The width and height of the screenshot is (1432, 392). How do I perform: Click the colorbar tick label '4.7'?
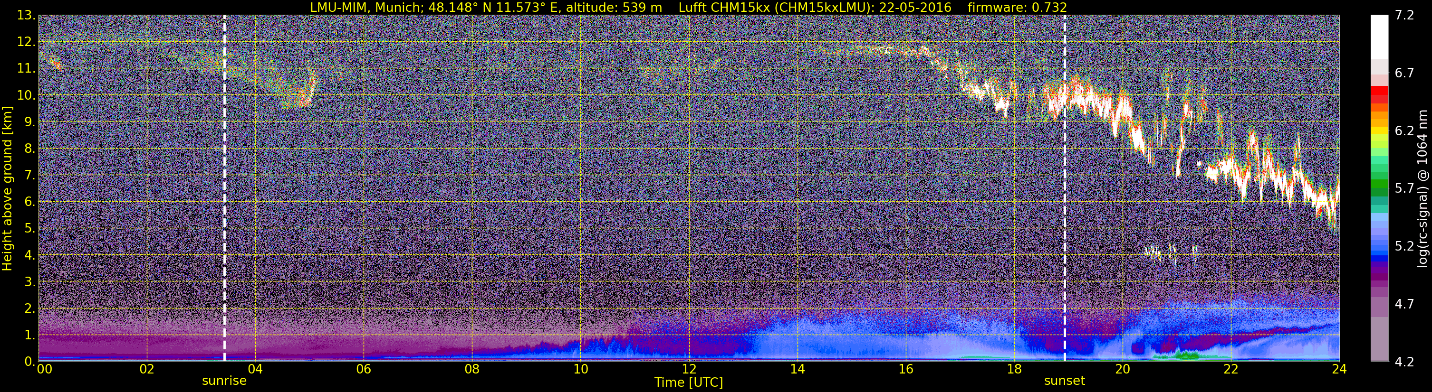point(1404,304)
